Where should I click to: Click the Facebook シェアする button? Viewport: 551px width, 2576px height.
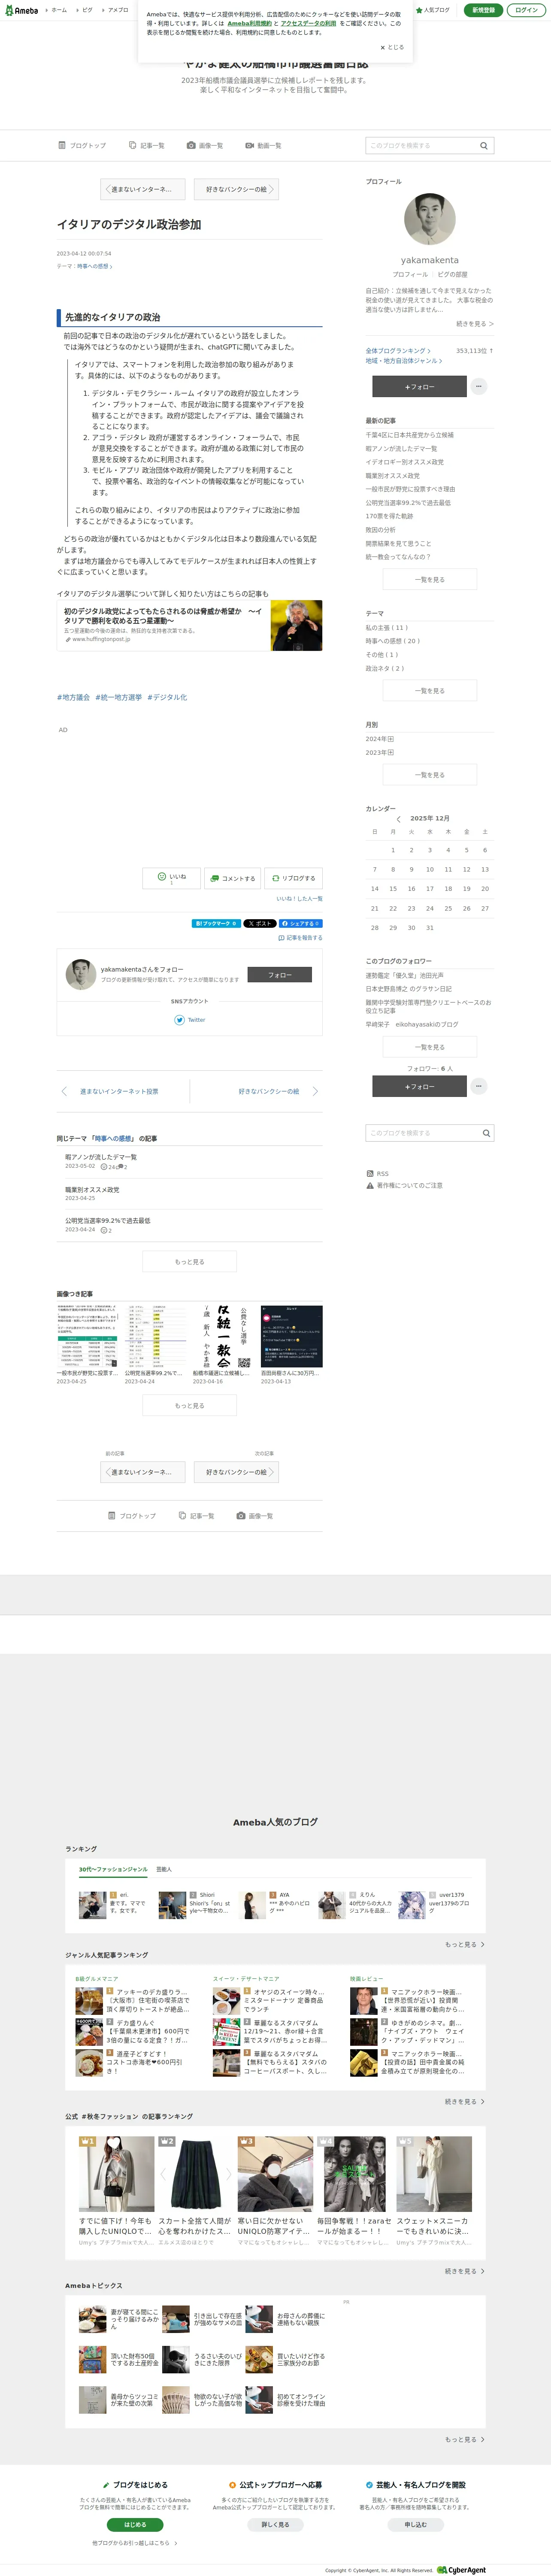[x=300, y=923]
